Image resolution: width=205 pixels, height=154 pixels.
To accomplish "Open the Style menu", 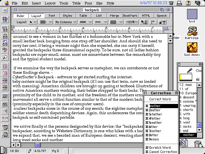I will point(110,3).
